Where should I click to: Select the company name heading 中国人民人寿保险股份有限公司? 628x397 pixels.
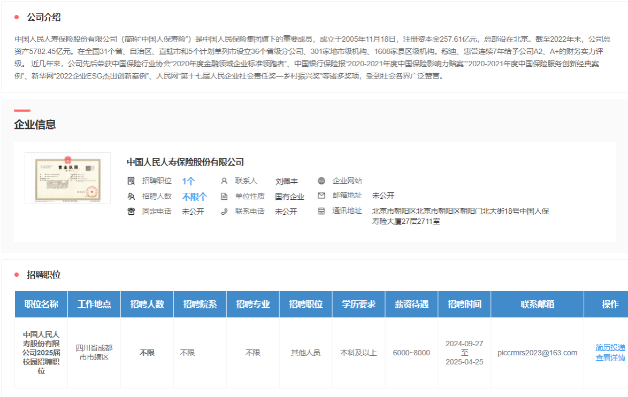tap(186, 162)
